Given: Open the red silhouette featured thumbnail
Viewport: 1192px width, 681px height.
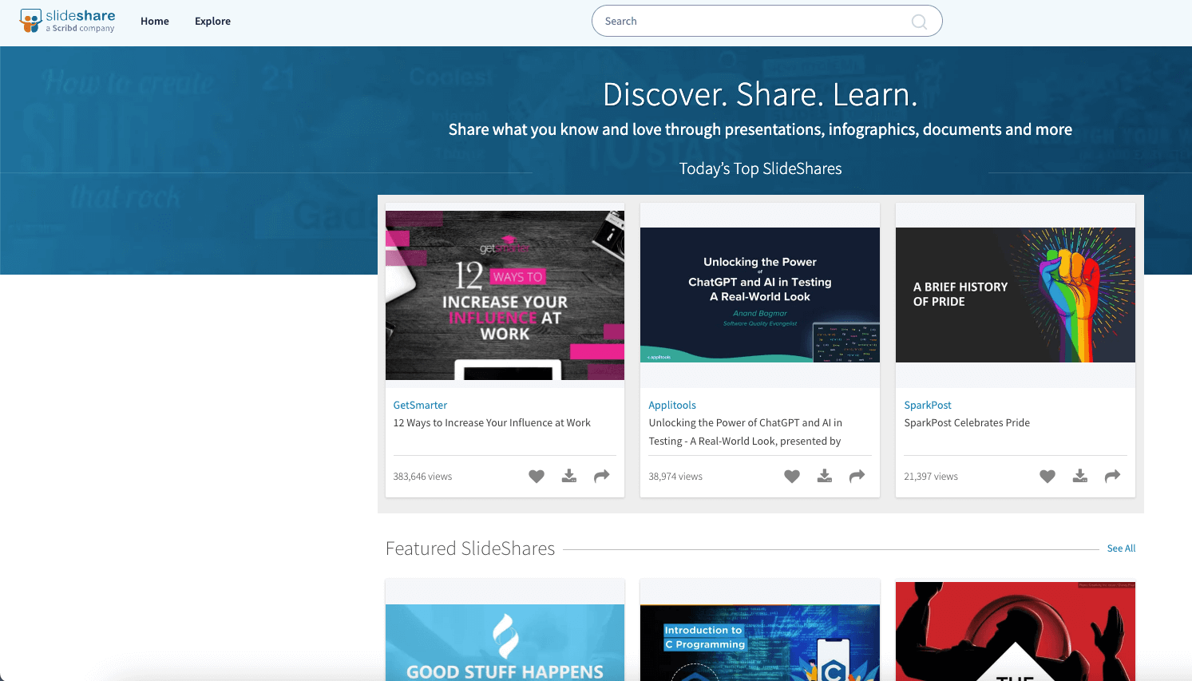Looking at the screenshot, I should 1016,632.
